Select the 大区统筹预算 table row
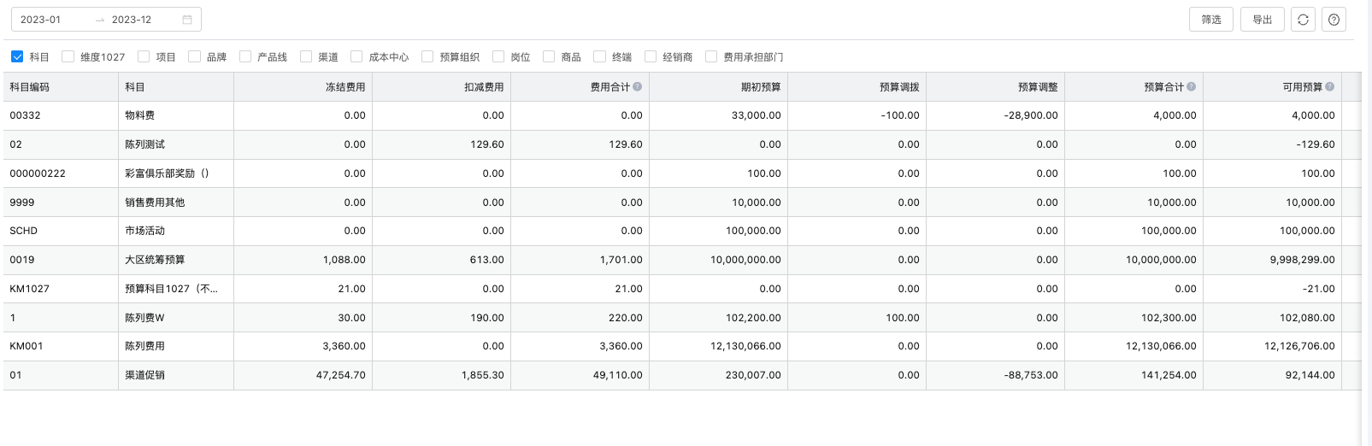The image size is (1372, 446). (682, 260)
